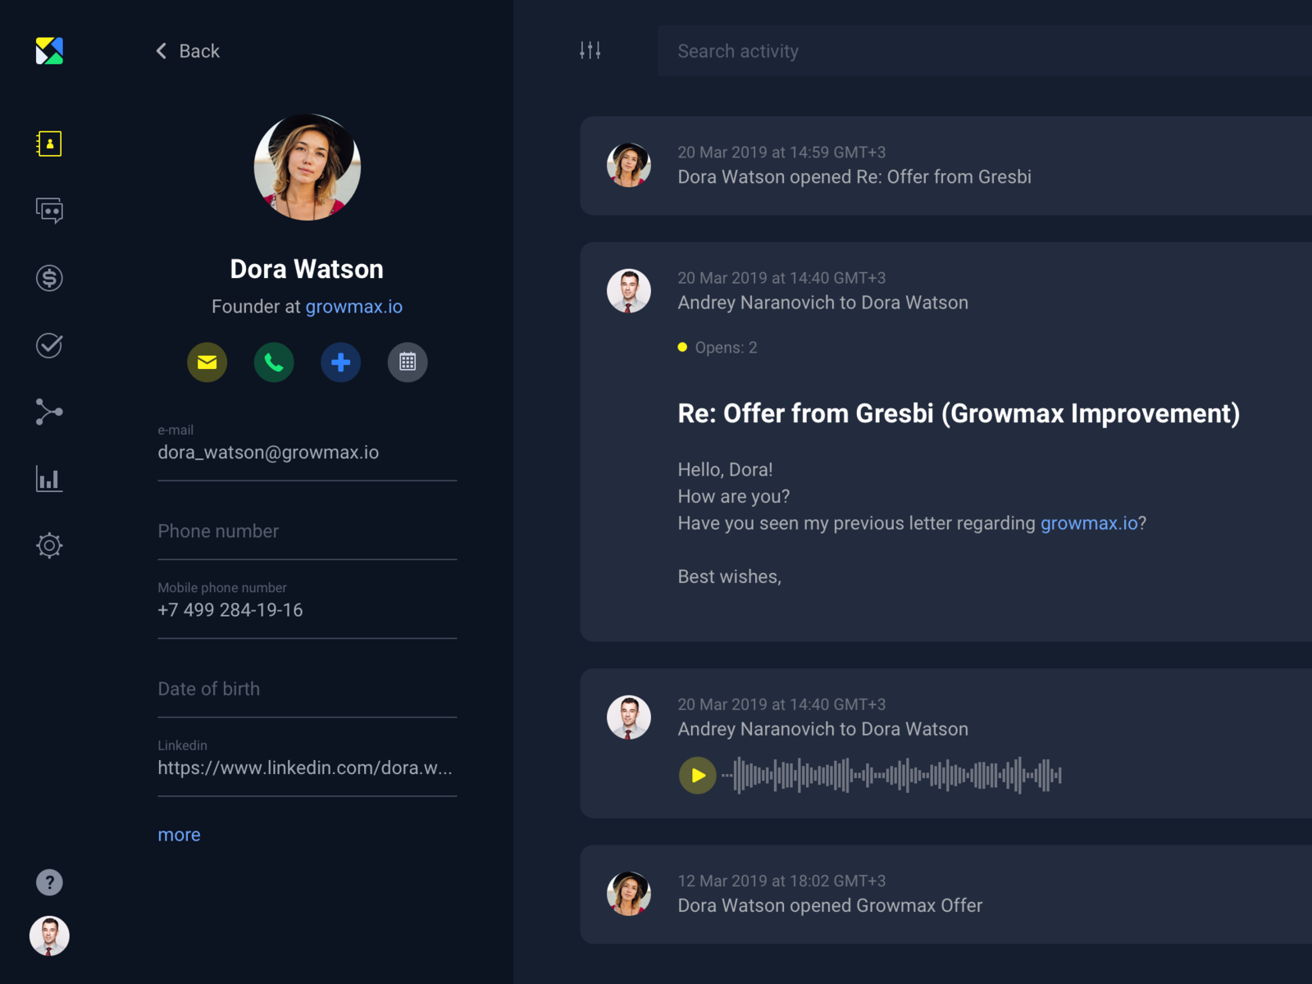Click the help question mark icon

(x=49, y=882)
